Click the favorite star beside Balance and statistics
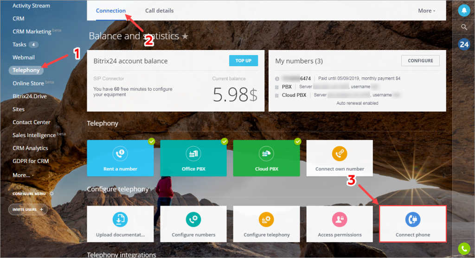This screenshot has height=258, width=475. (x=185, y=36)
